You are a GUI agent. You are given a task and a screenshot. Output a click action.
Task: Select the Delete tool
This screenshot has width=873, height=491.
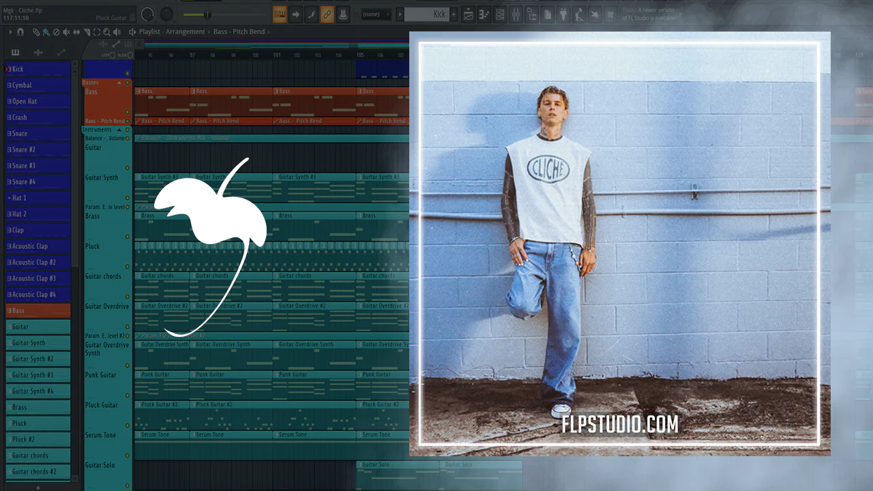(57, 32)
